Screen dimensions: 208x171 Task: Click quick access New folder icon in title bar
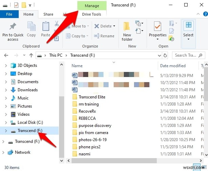24,5
